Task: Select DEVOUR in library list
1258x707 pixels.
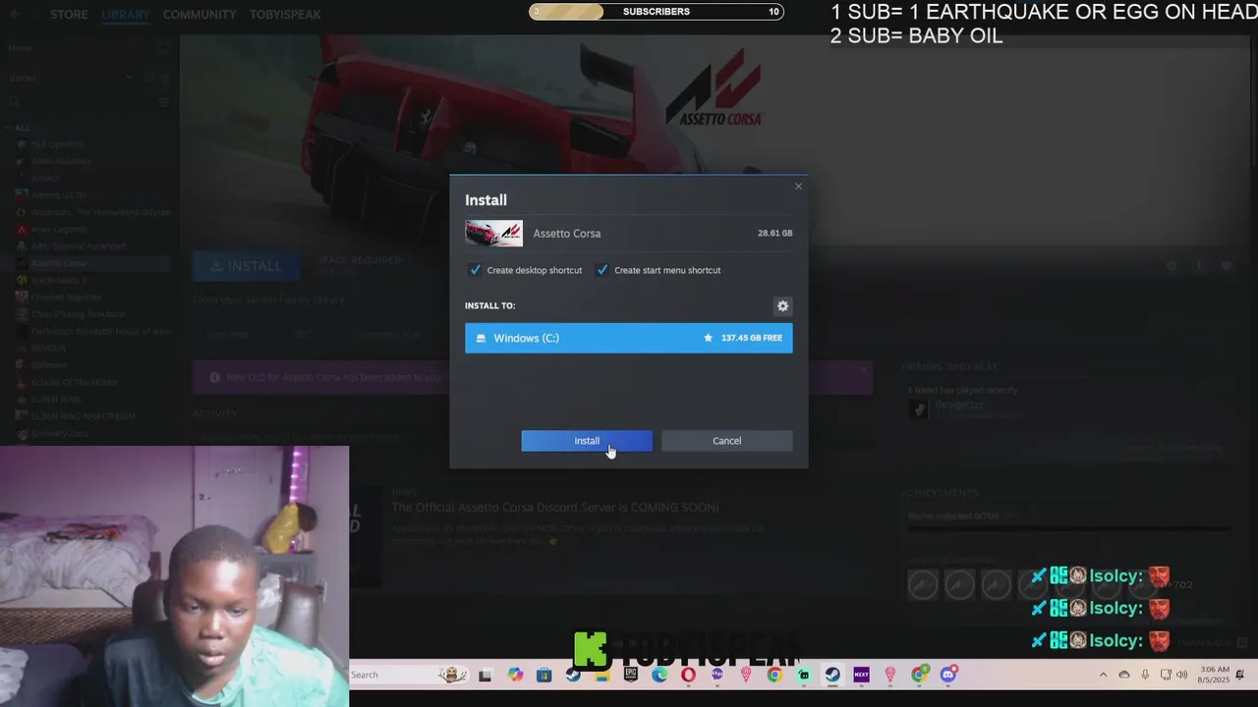Action: [49, 349]
